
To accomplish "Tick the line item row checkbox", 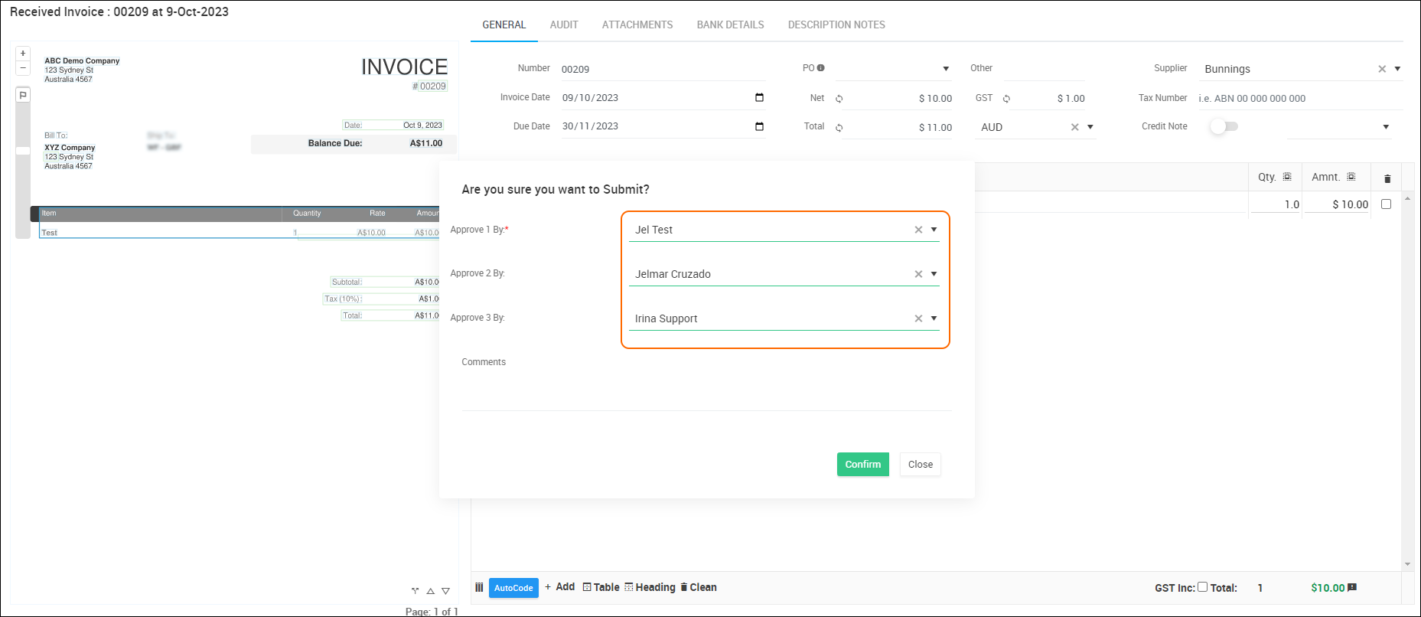I will pyautogui.click(x=1386, y=204).
